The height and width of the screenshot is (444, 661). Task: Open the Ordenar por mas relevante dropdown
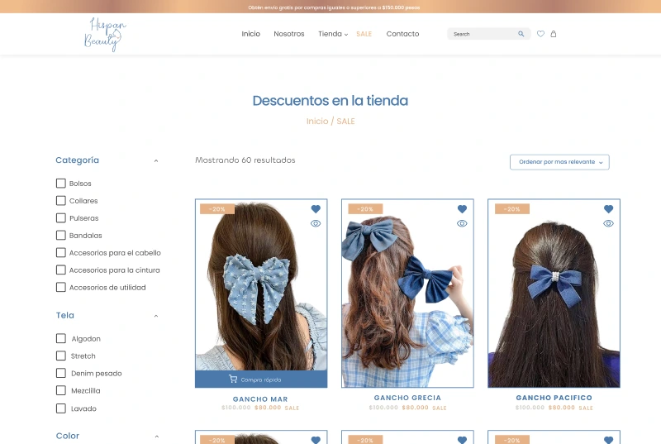(559, 162)
